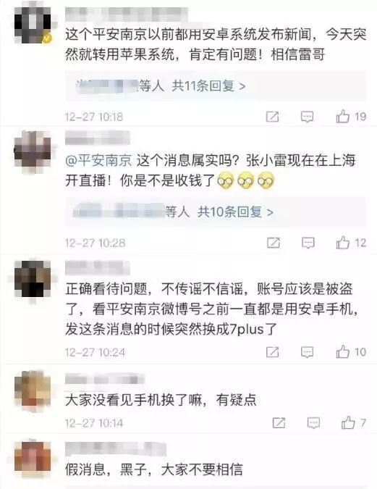
Task: Open the @平安南京 mention link
Action: tap(98, 160)
